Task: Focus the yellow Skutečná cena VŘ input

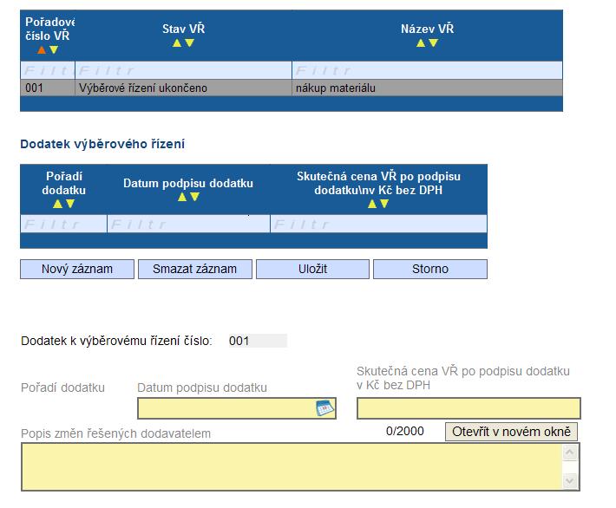Action: (x=469, y=408)
